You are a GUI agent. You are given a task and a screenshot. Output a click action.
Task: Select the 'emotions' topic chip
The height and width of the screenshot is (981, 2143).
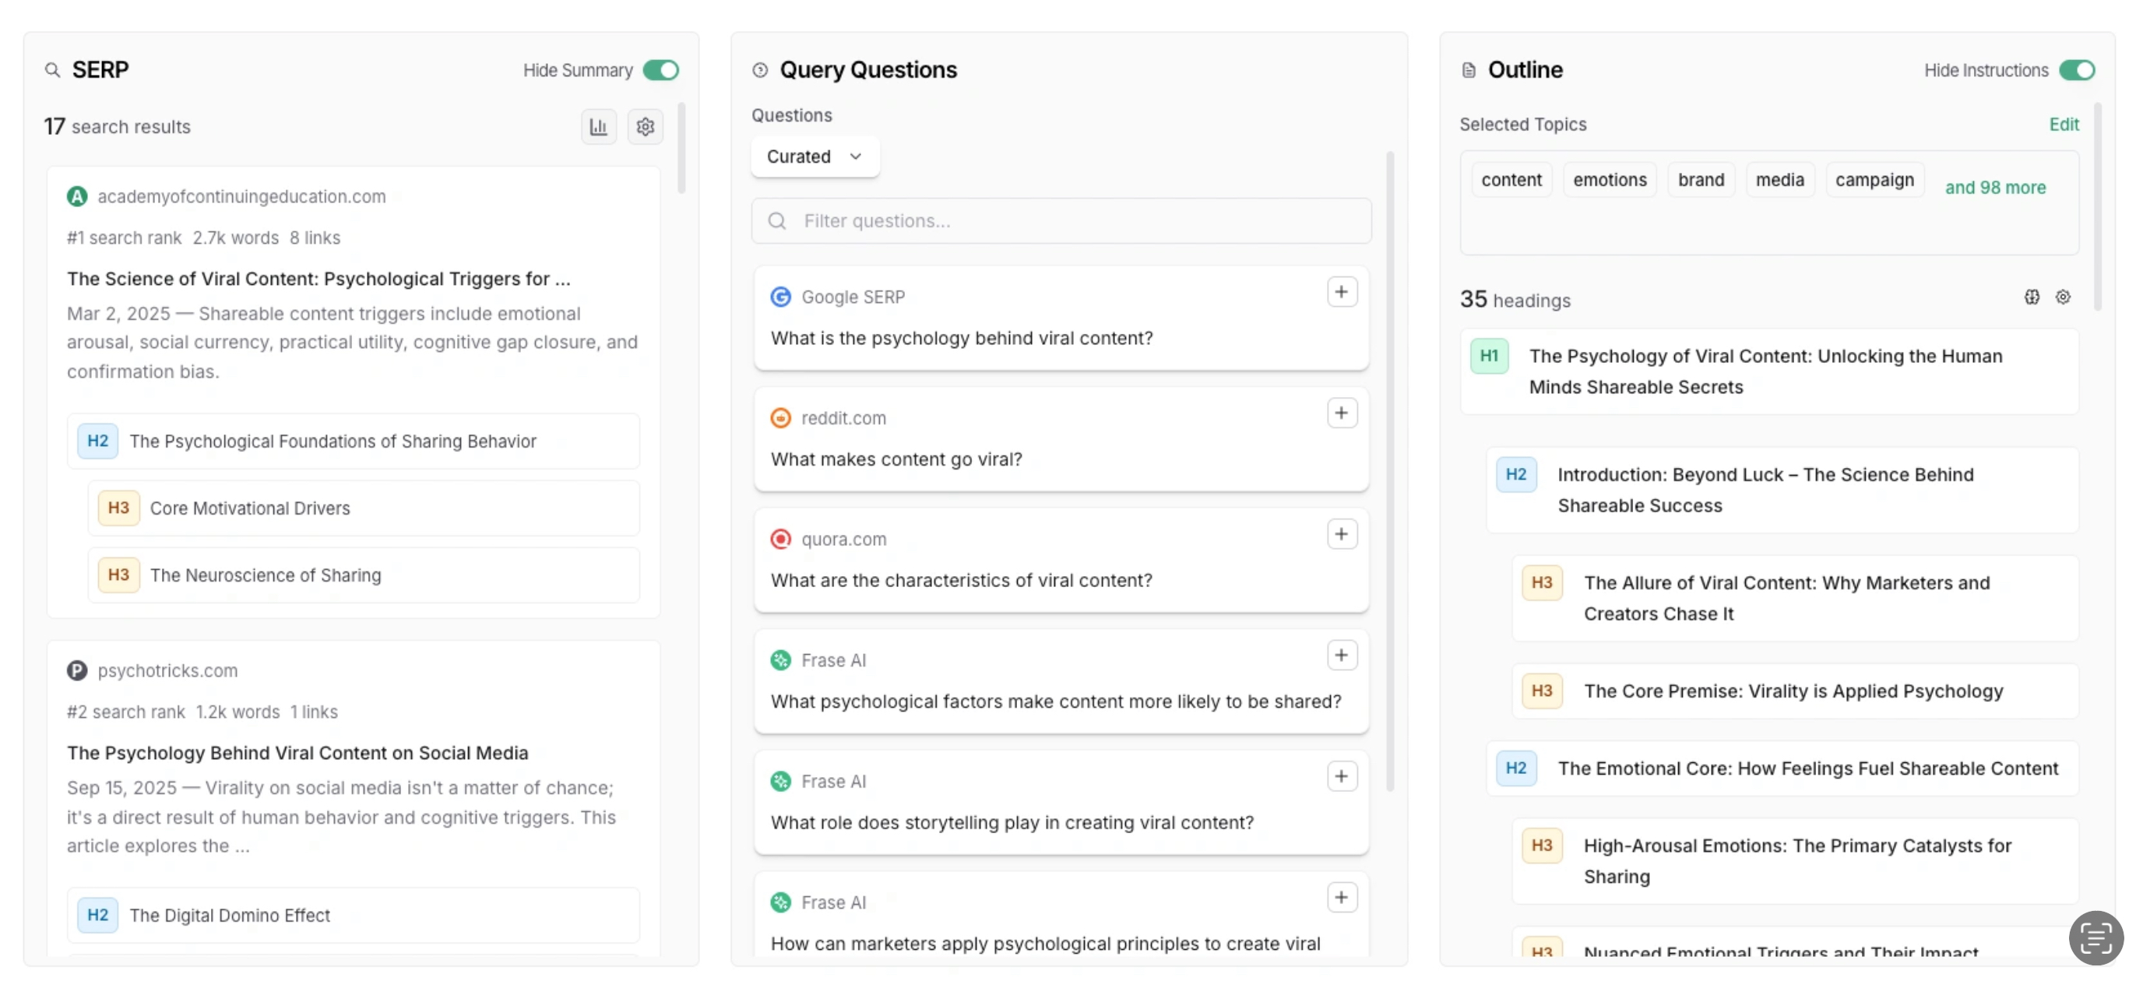click(1609, 180)
